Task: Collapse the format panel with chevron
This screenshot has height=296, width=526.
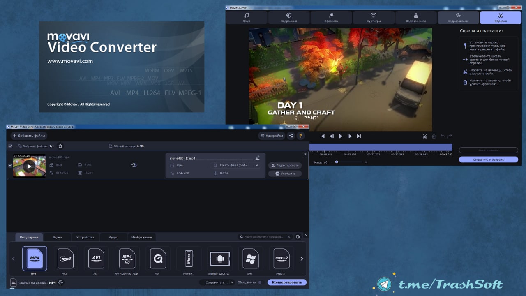Action: pyautogui.click(x=306, y=235)
